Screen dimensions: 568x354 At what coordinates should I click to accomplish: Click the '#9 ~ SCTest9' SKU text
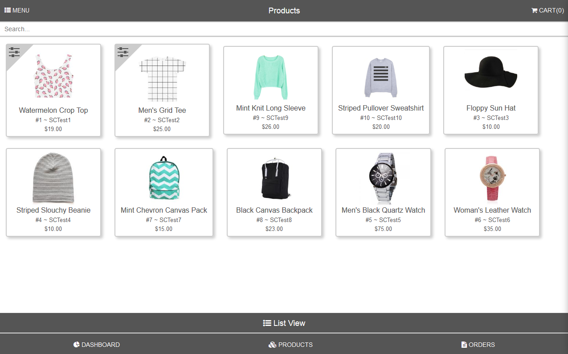click(x=271, y=118)
